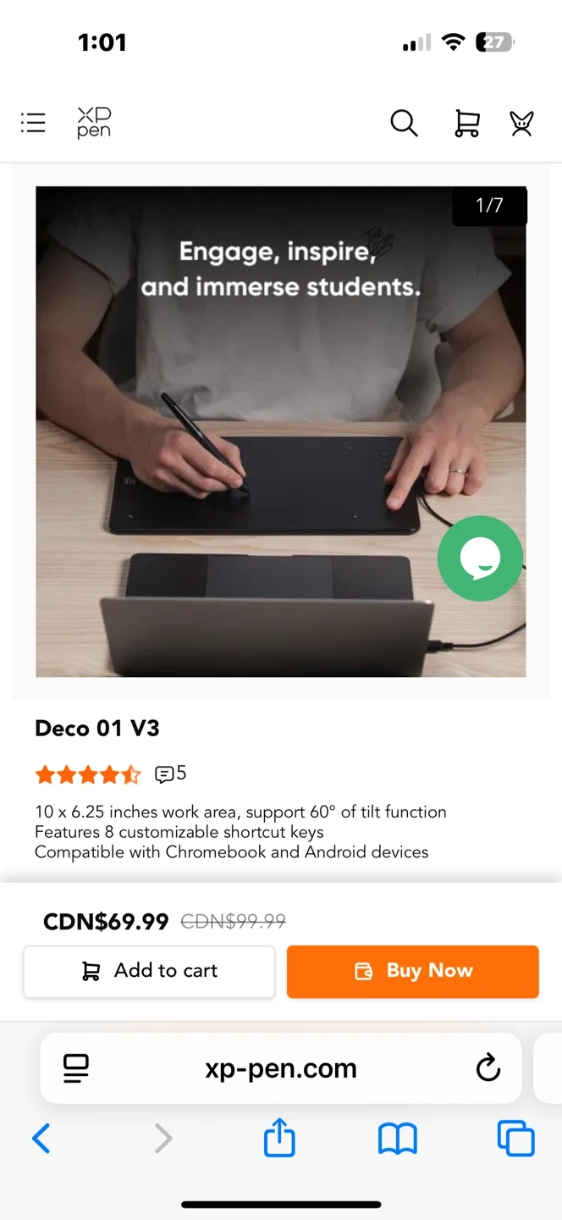562x1220 pixels.
Task: Reload the page with refresh icon
Action: (x=488, y=1068)
